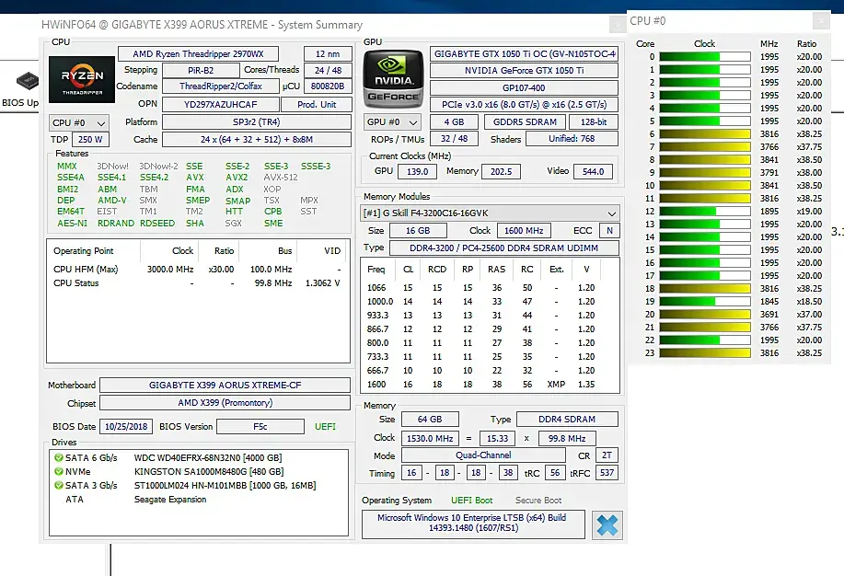Click the GIGABYTE X399 AORUS XTREME-CF motherboard field
Image resolution: width=844 pixels, height=576 pixels.
tap(225, 386)
